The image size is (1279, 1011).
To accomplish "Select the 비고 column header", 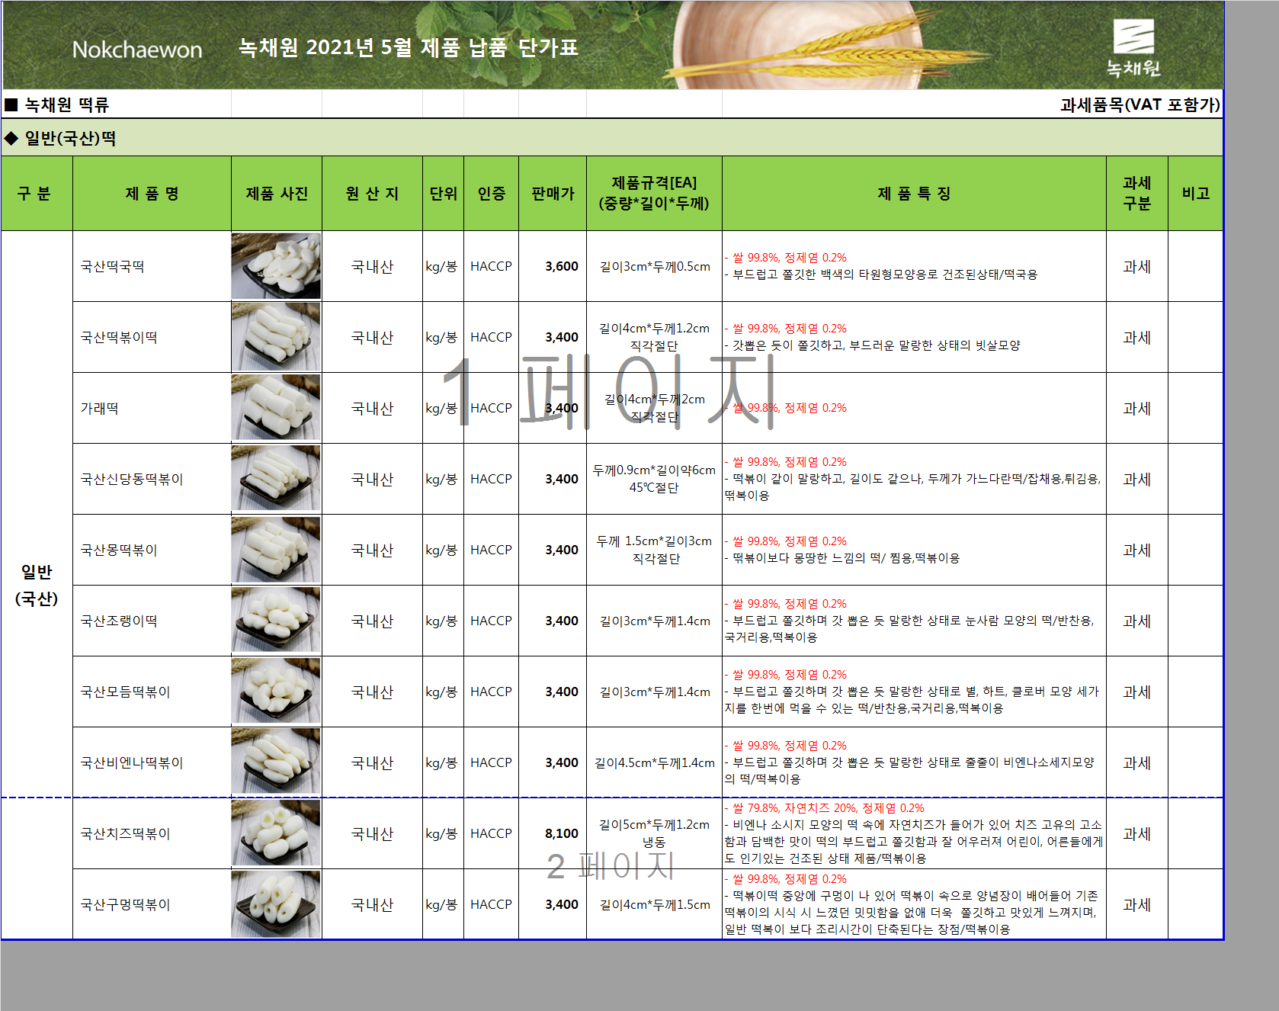I will [x=1195, y=194].
